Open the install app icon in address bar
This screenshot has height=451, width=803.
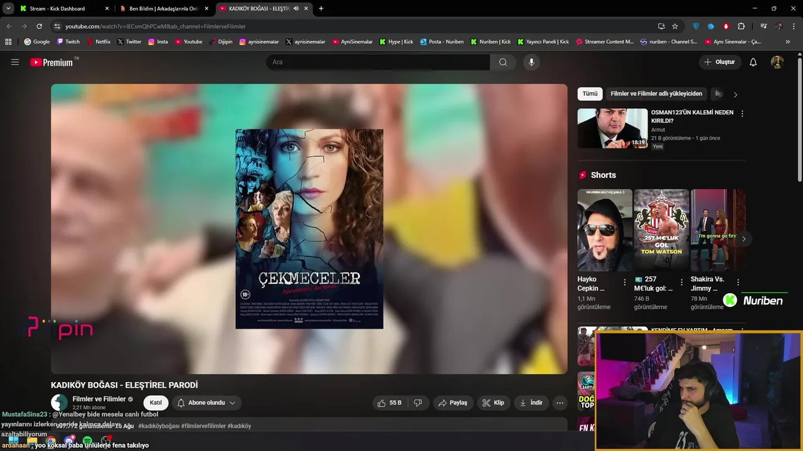[x=661, y=26]
